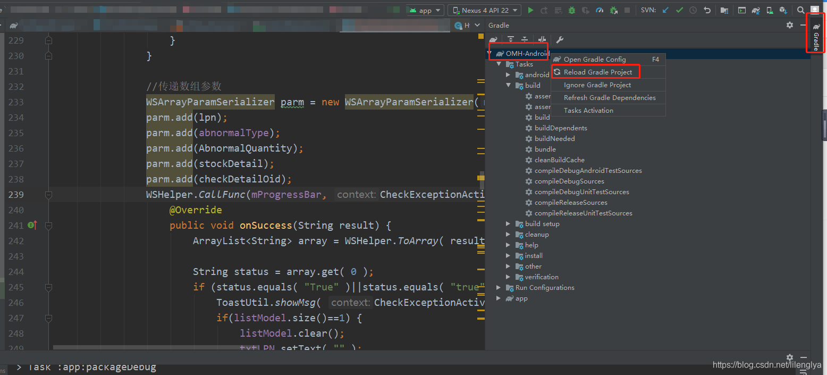The width and height of the screenshot is (827, 375).
Task: Show SVN history clock icon
Action: pos(693,10)
